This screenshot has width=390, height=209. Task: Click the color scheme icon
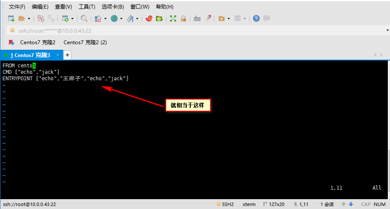click(x=98, y=18)
